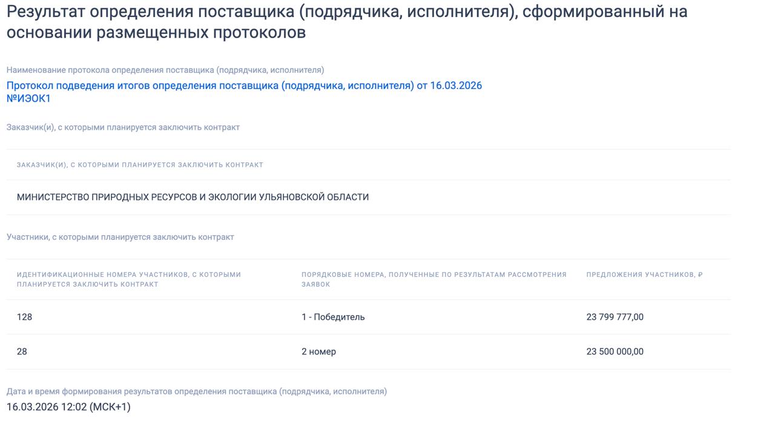The image size is (775, 435).
Task: Click the 'Идентификационные номера участников' column header
Action: pos(129,279)
